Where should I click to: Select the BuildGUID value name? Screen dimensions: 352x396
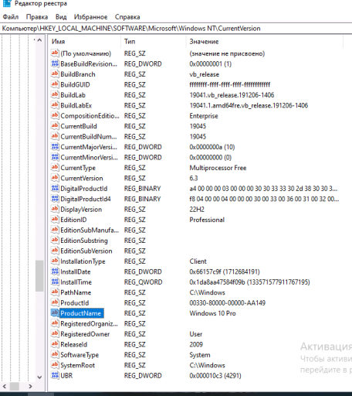point(75,84)
